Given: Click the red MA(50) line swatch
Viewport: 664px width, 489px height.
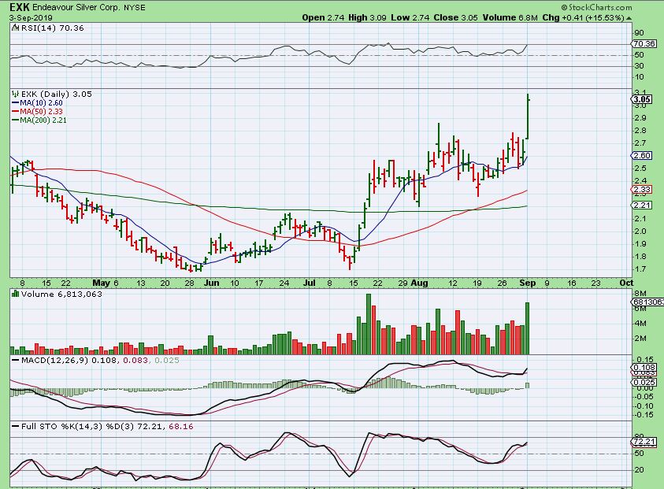Looking at the screenshot, I should click(16, 111).
